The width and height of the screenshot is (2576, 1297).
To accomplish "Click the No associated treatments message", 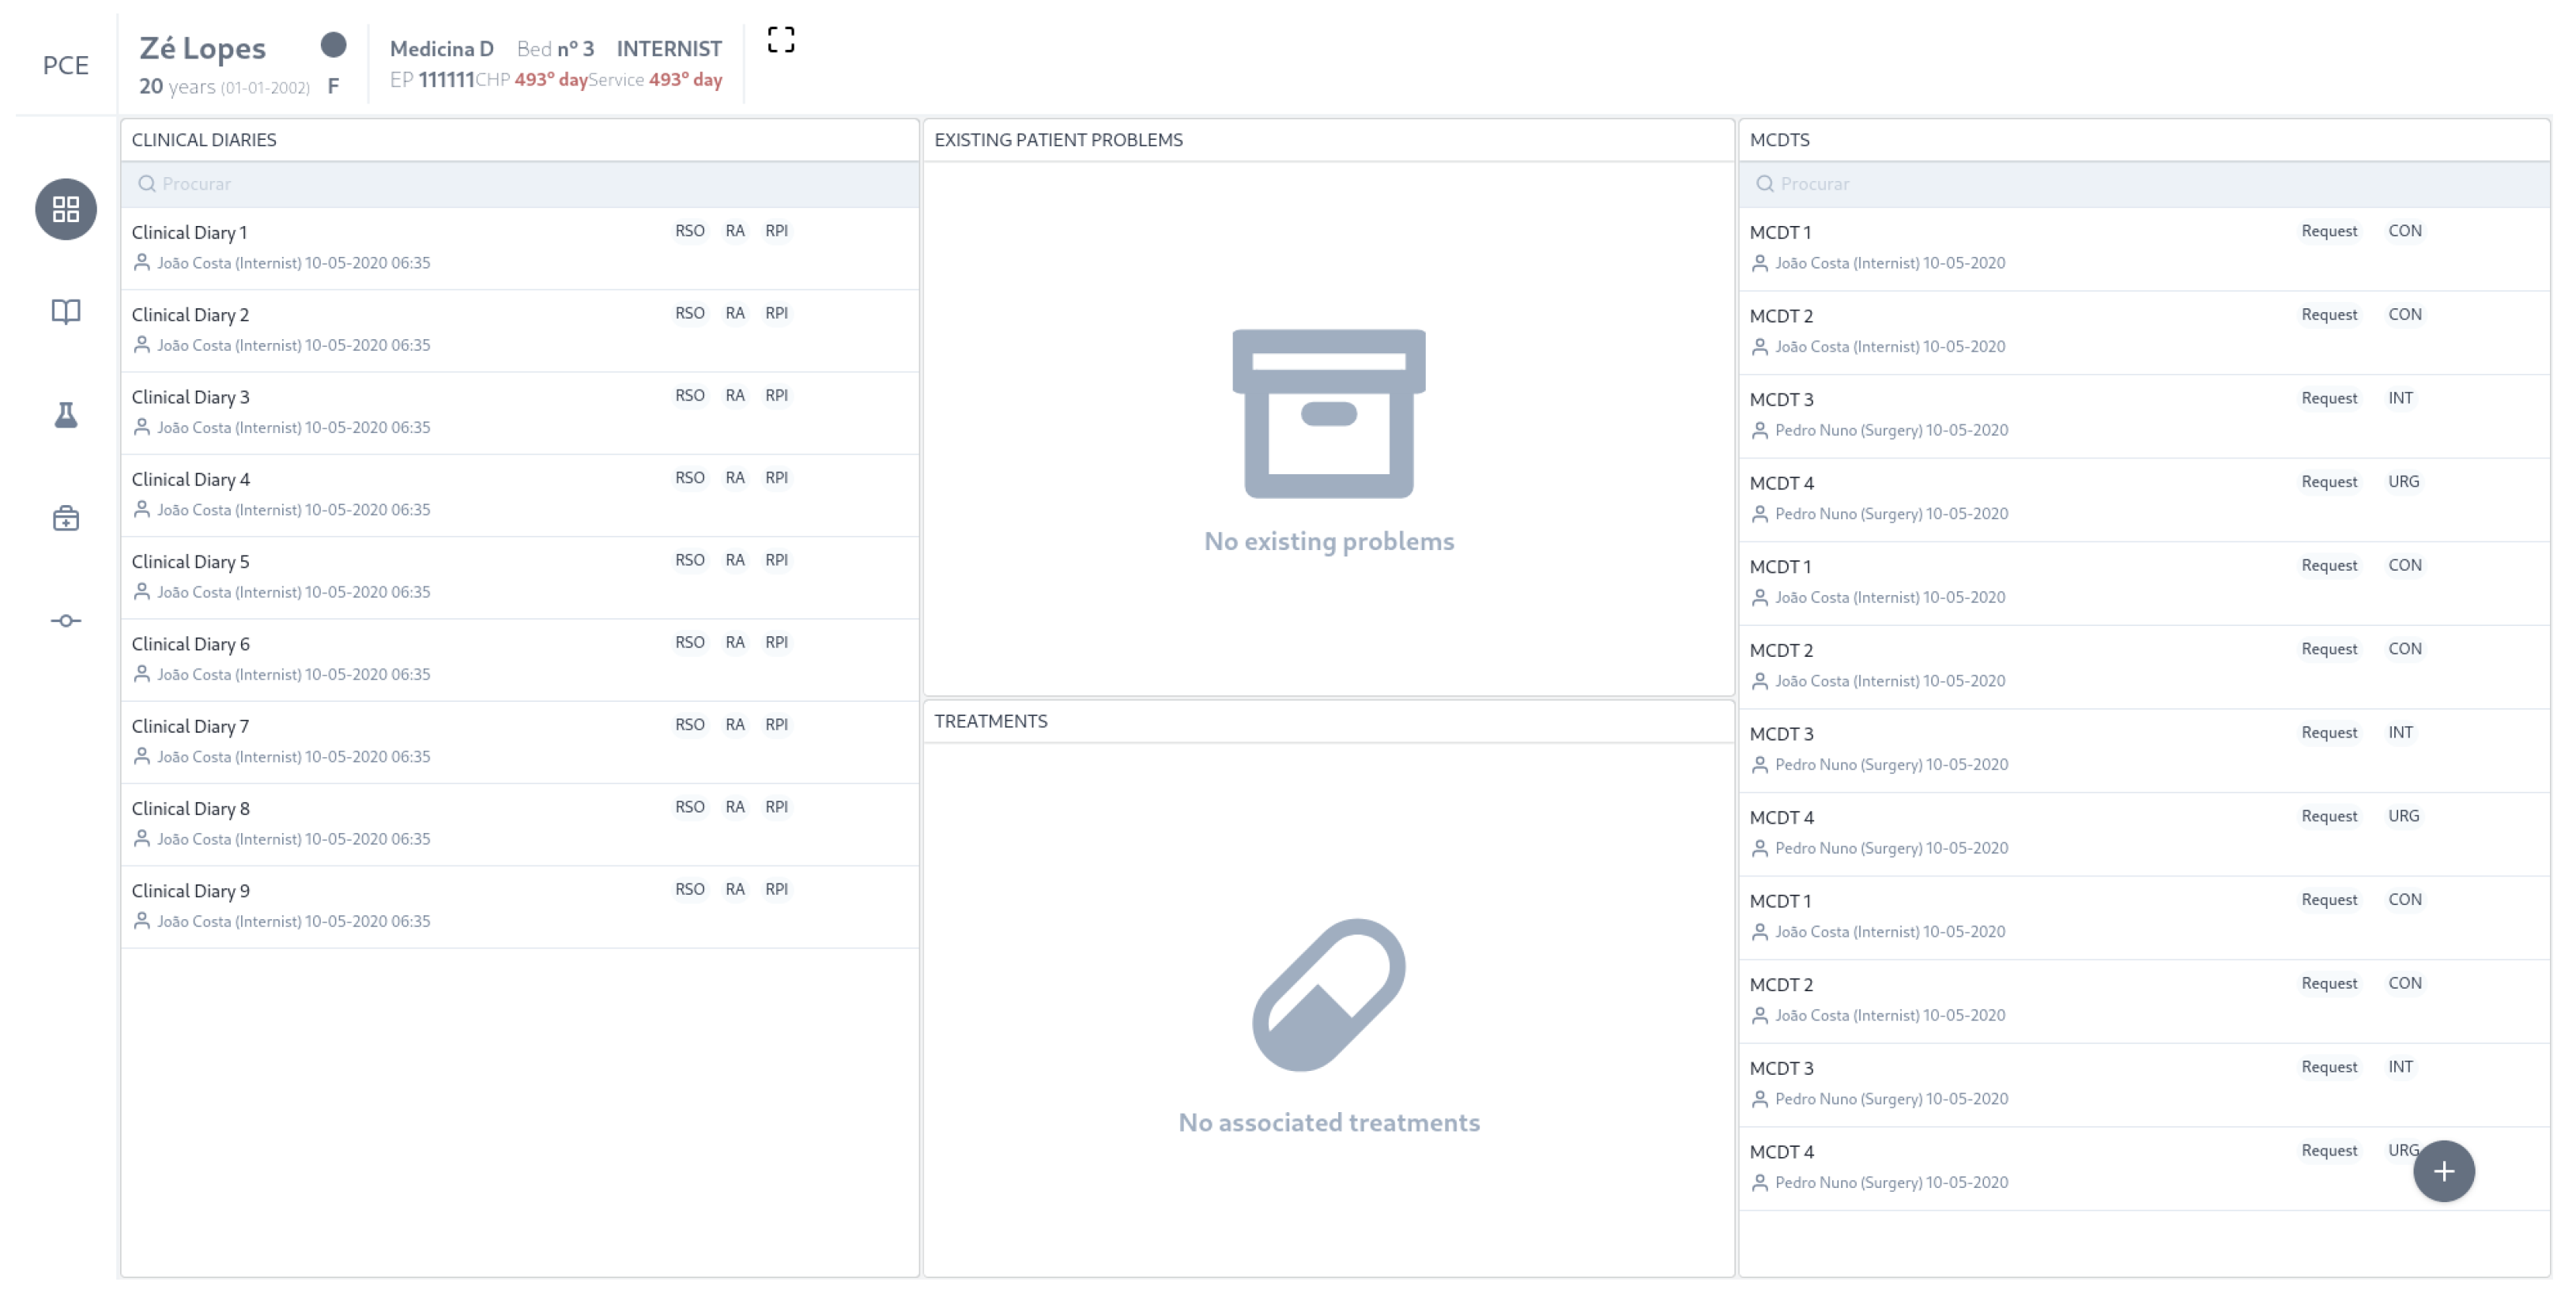I will coord(1329,1123).
